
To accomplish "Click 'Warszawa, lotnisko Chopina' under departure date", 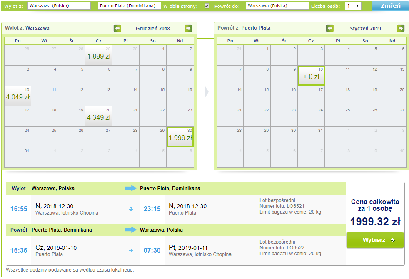I will [x=67, y=213].
